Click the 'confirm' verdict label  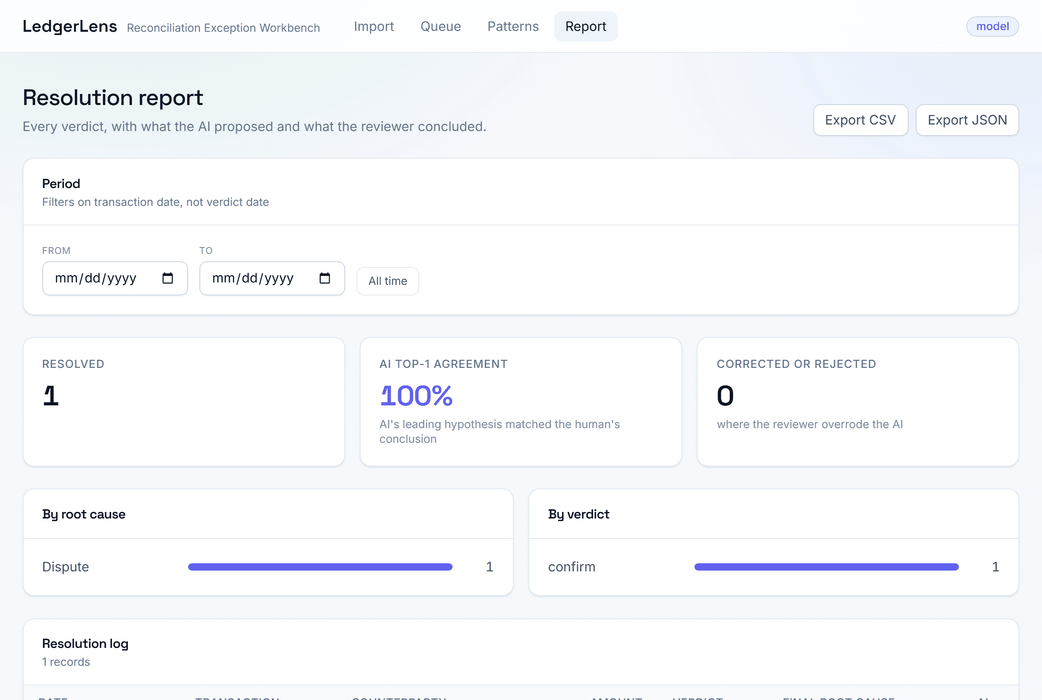tap(571, 567)
